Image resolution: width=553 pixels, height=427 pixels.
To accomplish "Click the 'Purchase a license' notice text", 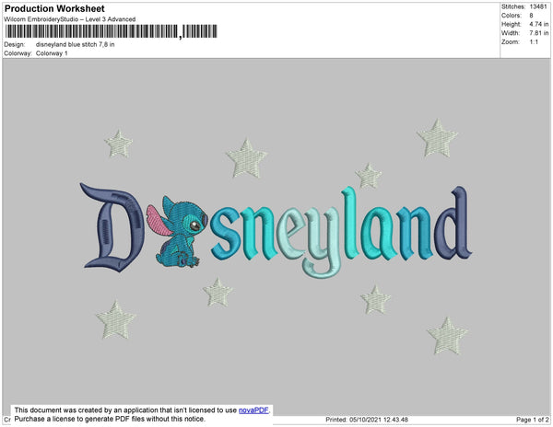I will [x=110, y=419].
